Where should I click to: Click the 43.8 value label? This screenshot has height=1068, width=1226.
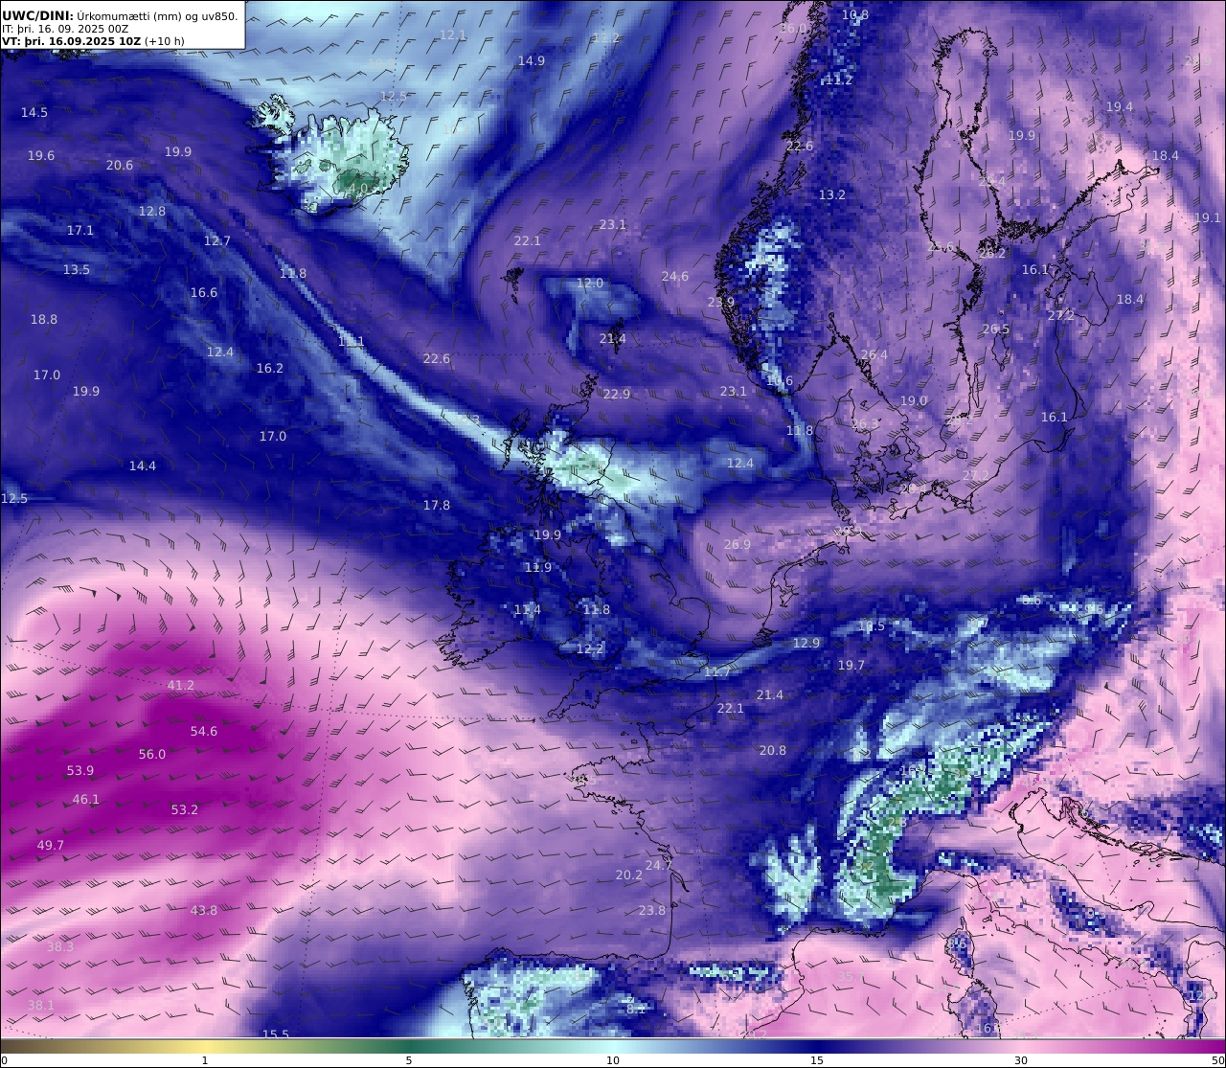204,910
